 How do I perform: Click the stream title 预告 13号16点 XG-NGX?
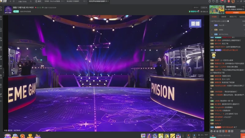click(x=23, y=7)
